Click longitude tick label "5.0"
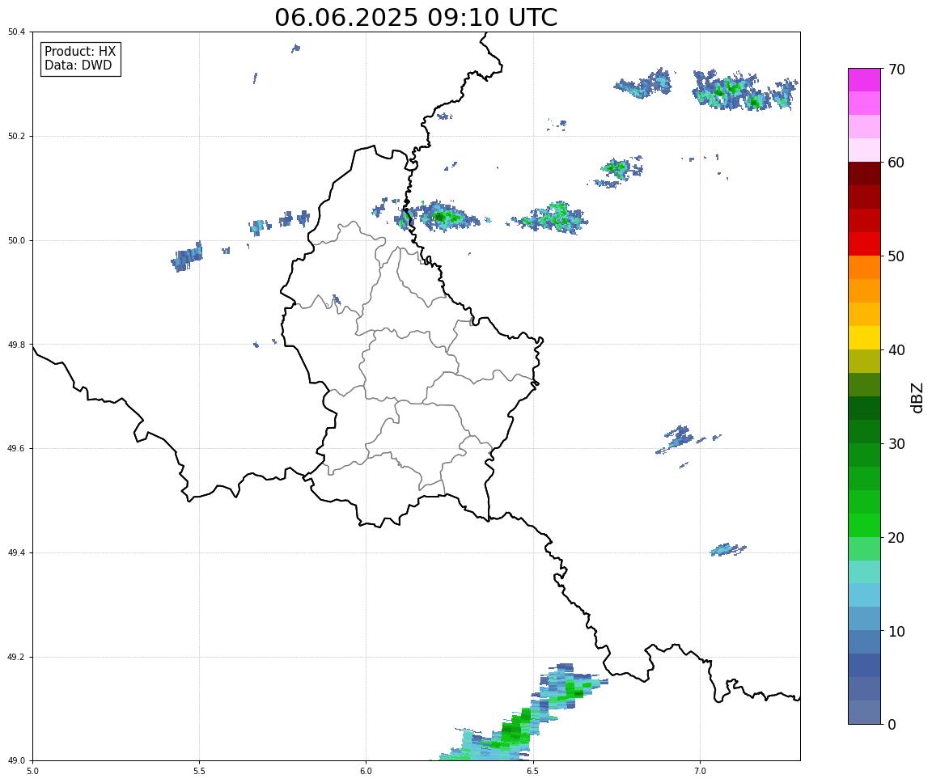The image size is (932, 783). pyautogui.click(x=32, y=772)
